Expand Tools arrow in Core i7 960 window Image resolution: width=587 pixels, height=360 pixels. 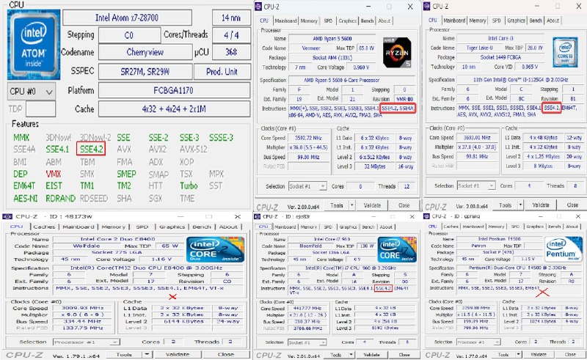click(351, 355)
